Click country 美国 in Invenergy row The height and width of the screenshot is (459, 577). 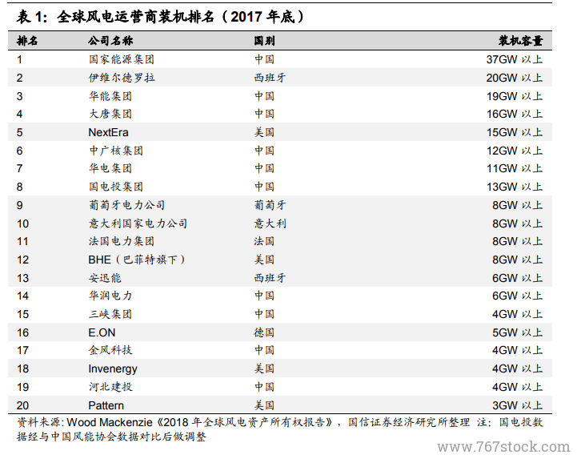[x=264, y=368]
